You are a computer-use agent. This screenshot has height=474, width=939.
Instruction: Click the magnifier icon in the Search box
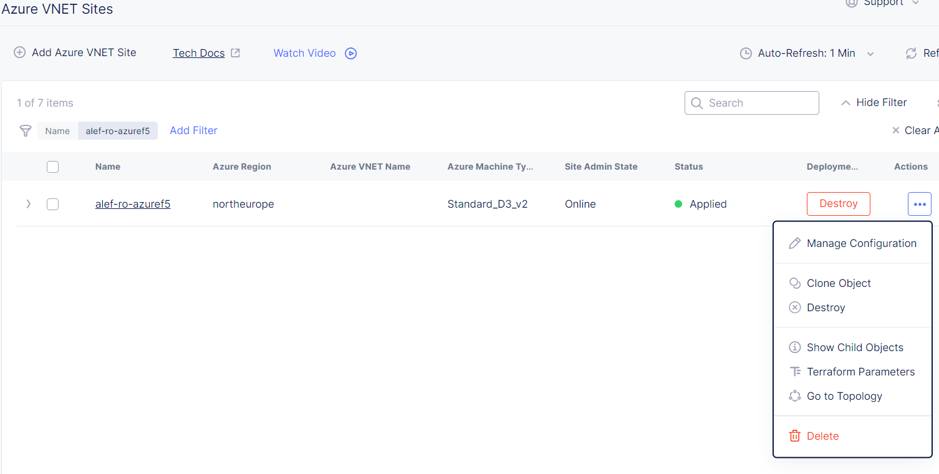tap(697, 103)
